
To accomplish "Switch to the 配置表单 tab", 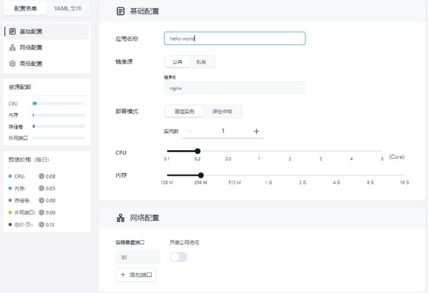I will pyautogui.click(x=25, y=9).
